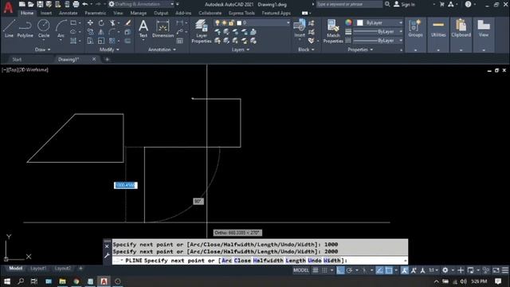The width and height of the screenshot is (510, 287).
Task: Click the Close option in command line
Action: (x=242, y=261)
